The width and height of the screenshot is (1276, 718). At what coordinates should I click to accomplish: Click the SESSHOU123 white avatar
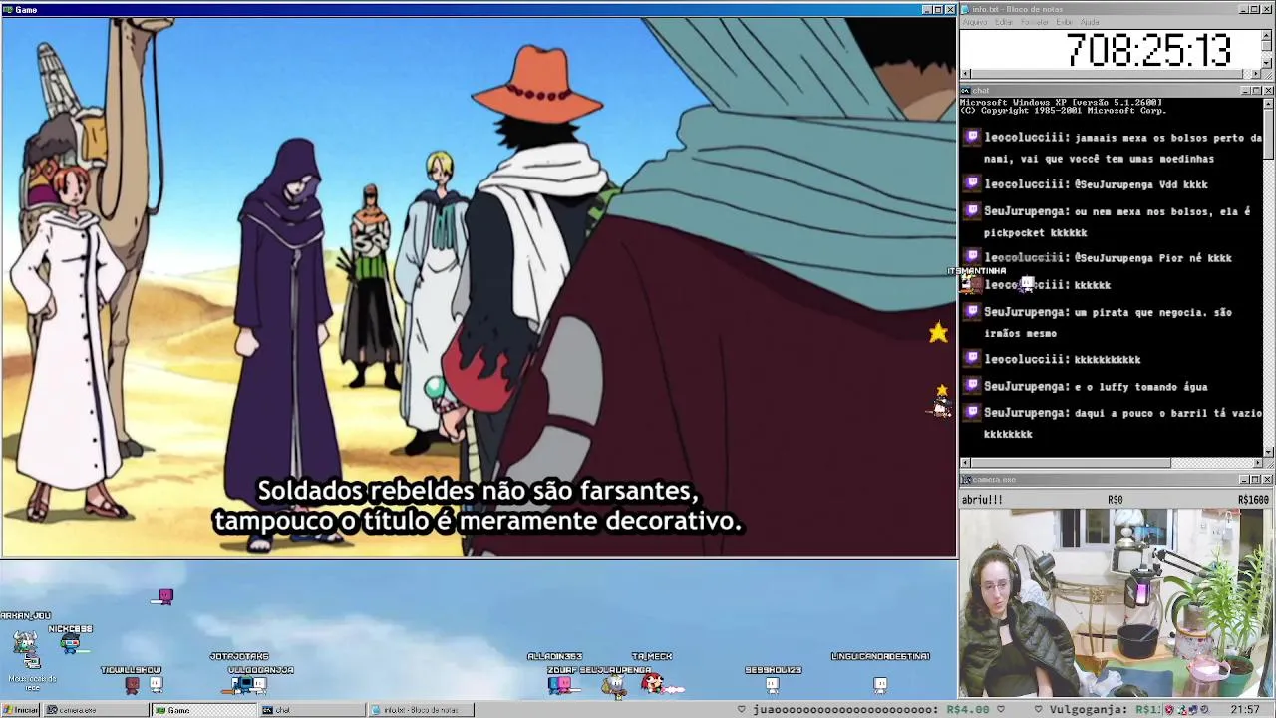click(772, 684)
